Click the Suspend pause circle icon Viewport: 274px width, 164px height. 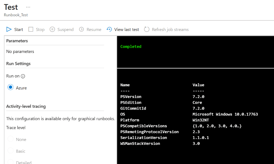(52, 29)
